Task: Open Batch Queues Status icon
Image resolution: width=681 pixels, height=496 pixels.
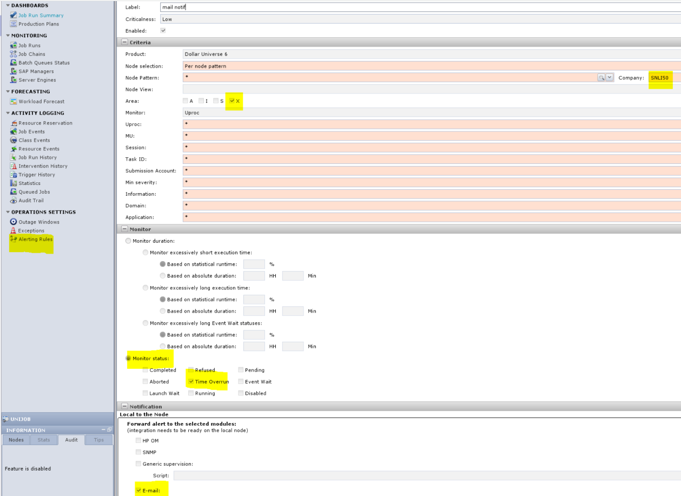Action: tap(14, 63)
